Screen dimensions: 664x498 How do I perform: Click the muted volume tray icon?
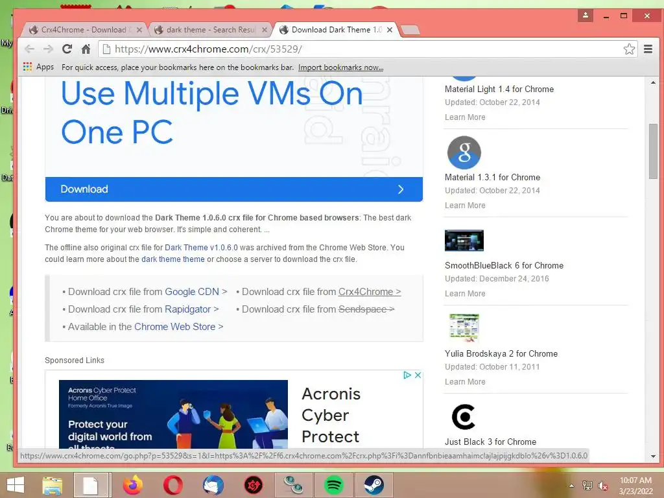point(603,486)
